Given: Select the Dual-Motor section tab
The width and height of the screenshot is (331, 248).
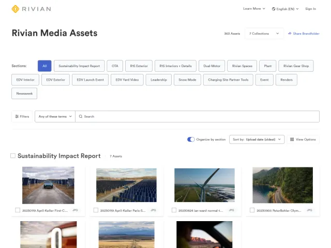Looking at the screenshot, I should (x=212, y=66).
